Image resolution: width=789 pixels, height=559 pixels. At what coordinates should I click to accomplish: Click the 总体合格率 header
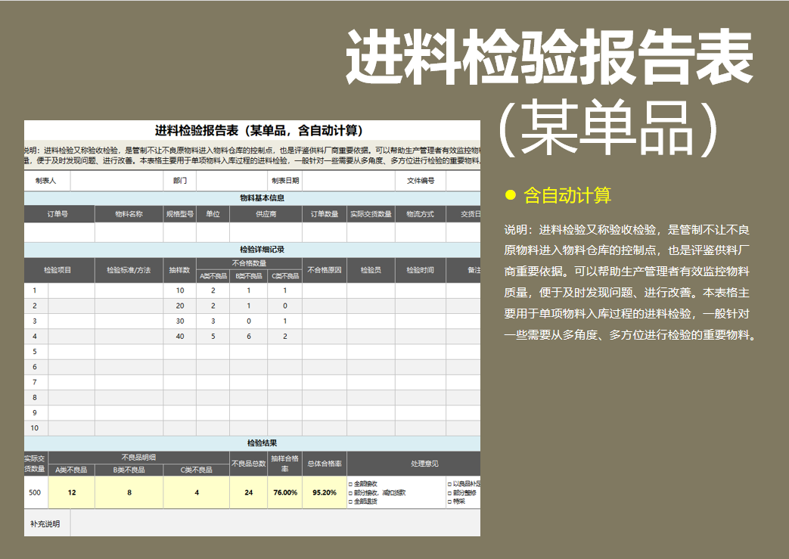[325, 464]
